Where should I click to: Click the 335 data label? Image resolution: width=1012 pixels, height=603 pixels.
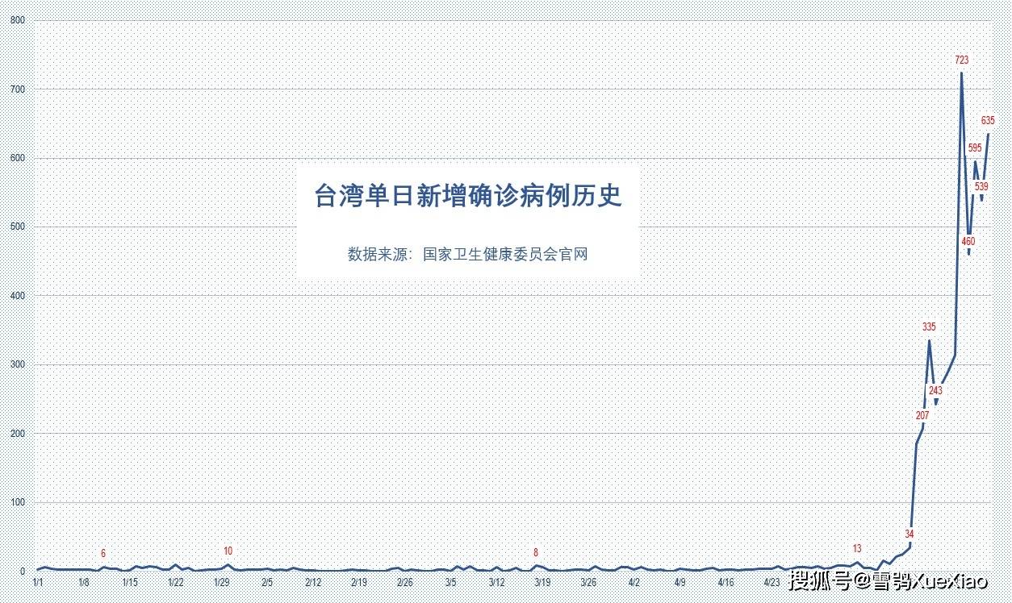929,327
